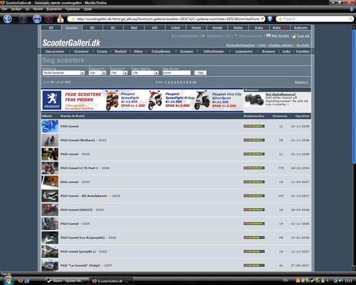
Task: Go to the Firefox Home icon
Action: pos(60,19)
